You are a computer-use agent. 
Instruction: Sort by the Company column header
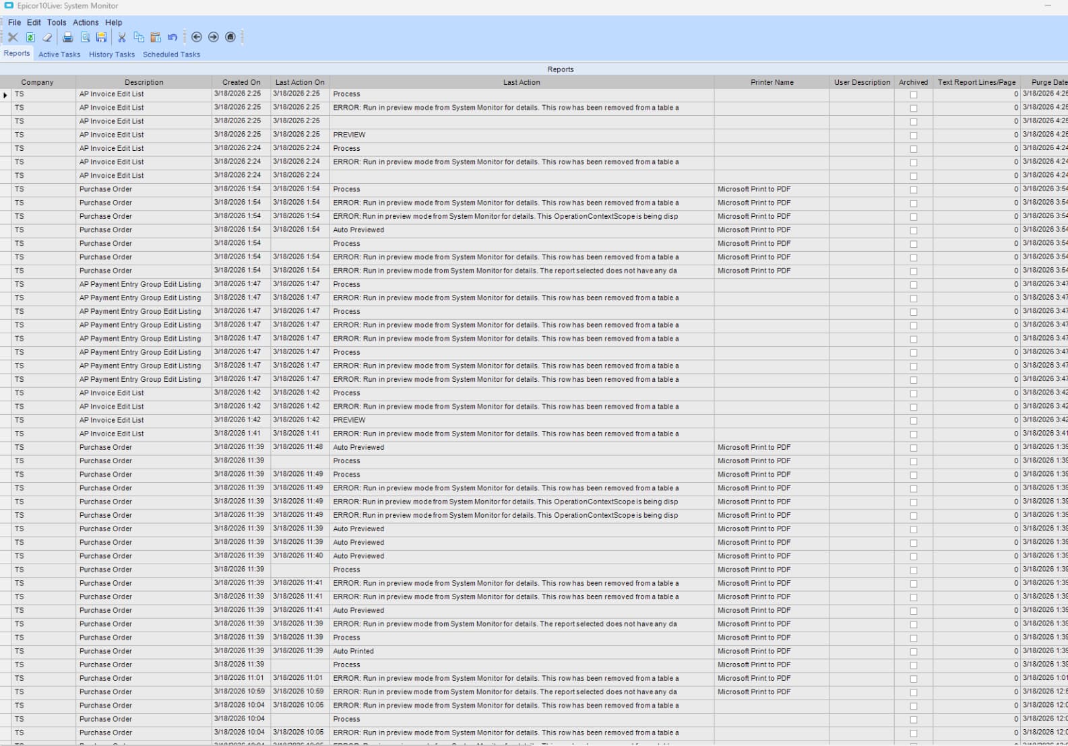(x=38, y=82)
